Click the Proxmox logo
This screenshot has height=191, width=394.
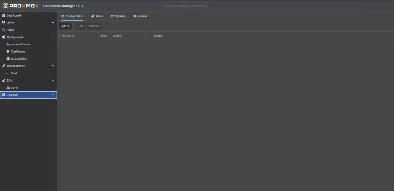click(x=21, y=5)
